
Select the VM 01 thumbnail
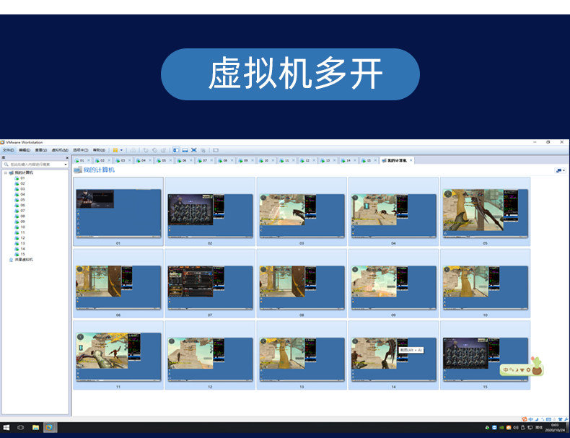point(118,211)
